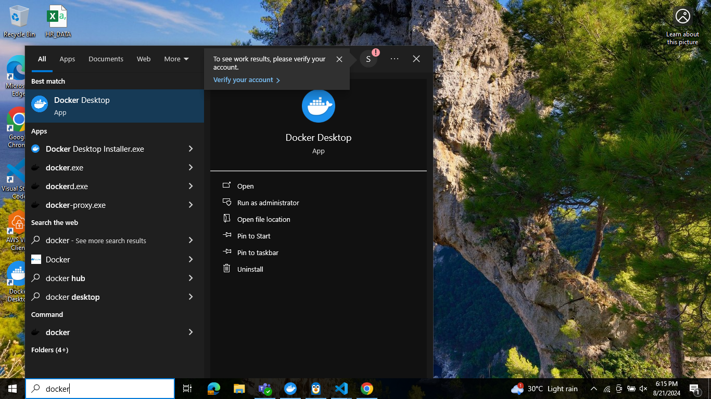Expand Docker Desktop Installer.exe options arrow
Image resolution: width=711 pixels, height=399 pixels.
tap(191, 149)
